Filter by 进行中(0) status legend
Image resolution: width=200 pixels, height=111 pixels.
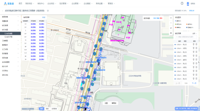point(189,24)
